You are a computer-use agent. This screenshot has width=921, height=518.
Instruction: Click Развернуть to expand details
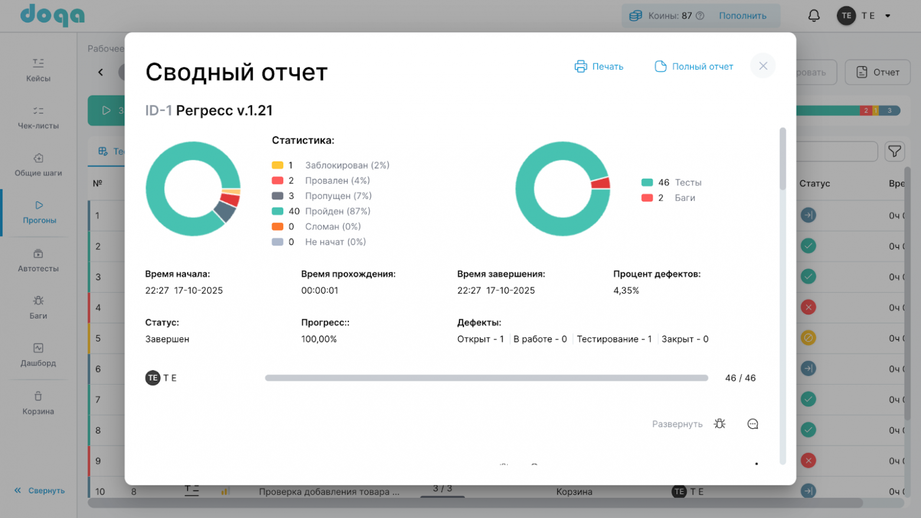[677, 424]
